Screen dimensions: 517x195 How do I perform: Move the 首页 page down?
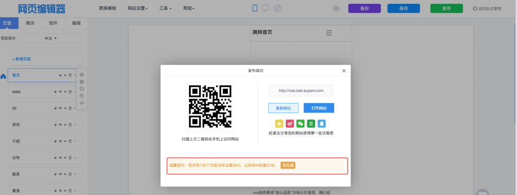(x=60, y=75)
